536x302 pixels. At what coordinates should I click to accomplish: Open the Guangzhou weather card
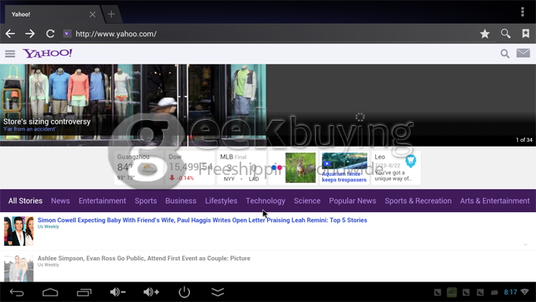pyautogui.click(x=139, y=168)
